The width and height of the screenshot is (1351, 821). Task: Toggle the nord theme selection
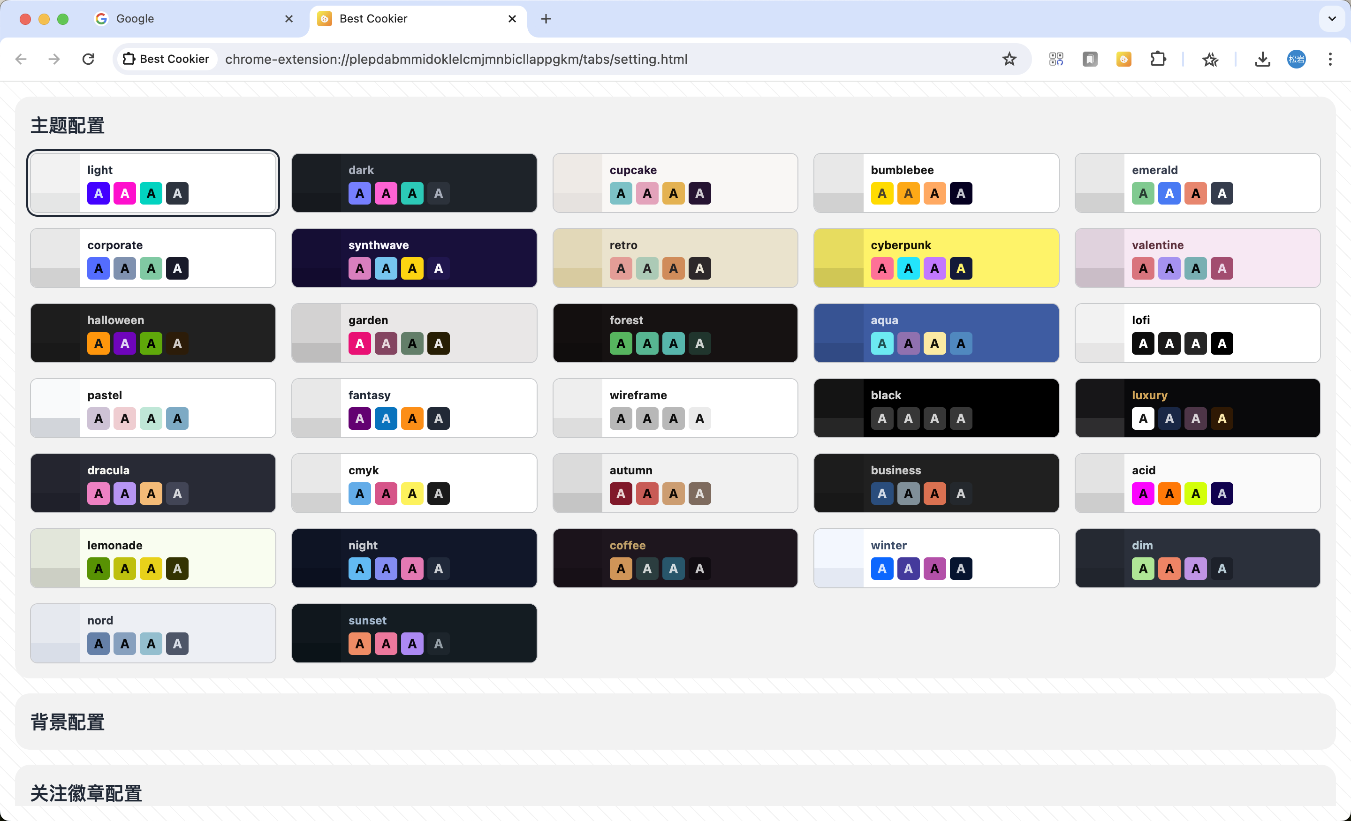click(153, 633)
